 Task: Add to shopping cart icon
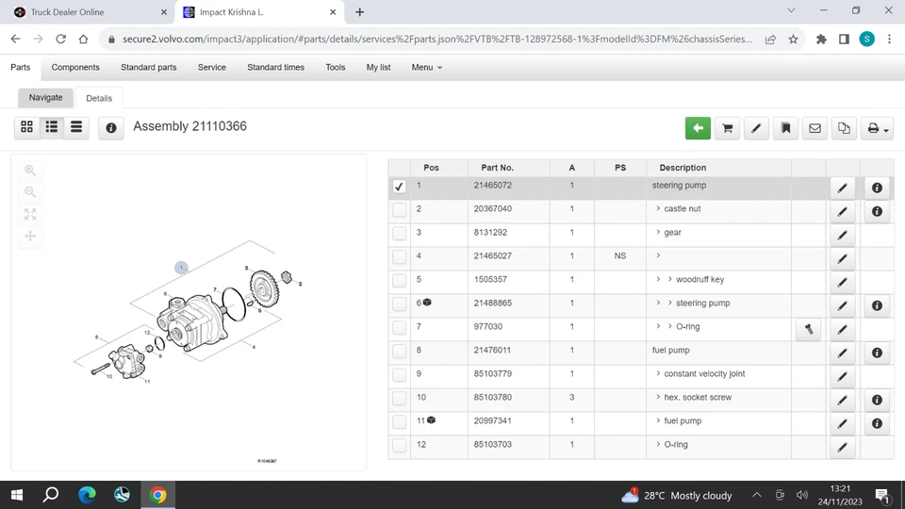pos(727,128)
